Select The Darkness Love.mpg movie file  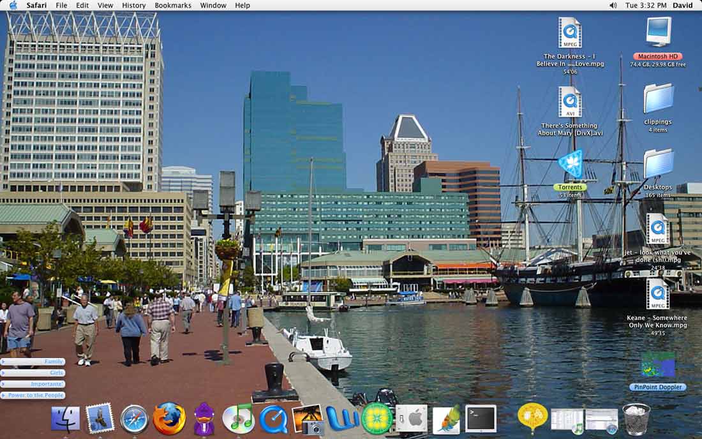coord(570,32)
